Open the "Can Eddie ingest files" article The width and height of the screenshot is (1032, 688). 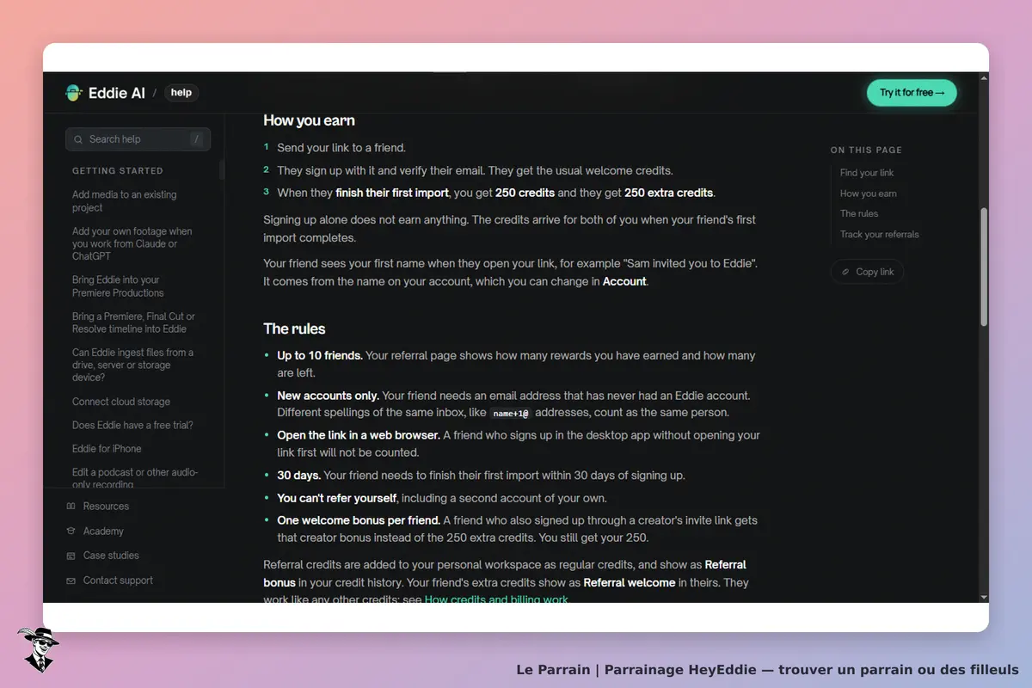[x=133, y=365]
